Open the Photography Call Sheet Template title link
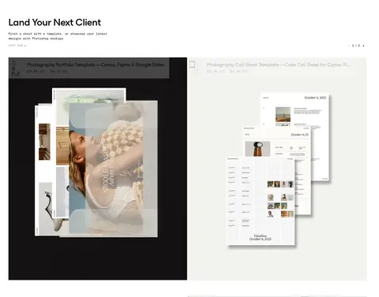This screenshot has height=297, width=379. click(x=278, y=65)
